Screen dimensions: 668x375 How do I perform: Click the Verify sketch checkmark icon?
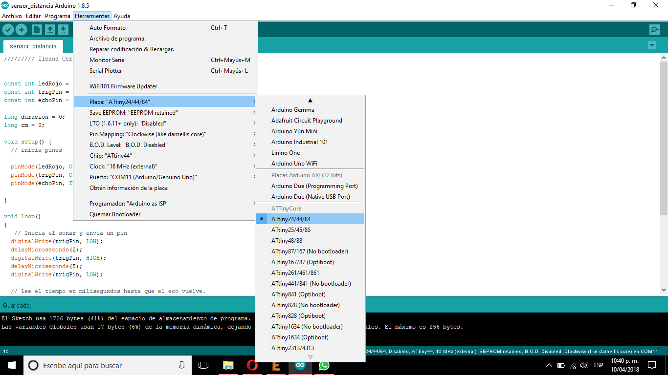tap(8, 30)
